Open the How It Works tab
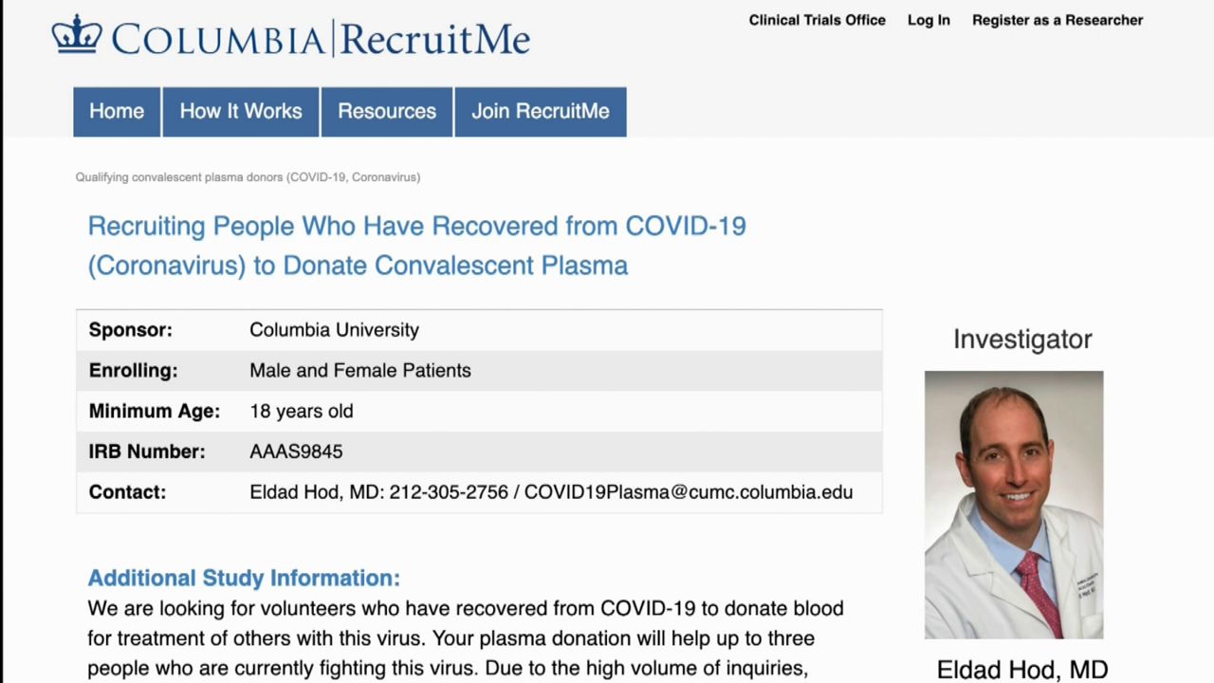The image size is (1214, 683). point(241,112)
